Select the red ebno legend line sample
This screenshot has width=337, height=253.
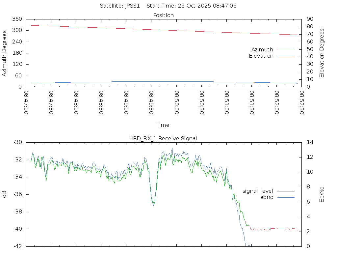pyautogui.click(x=286, y=197)
